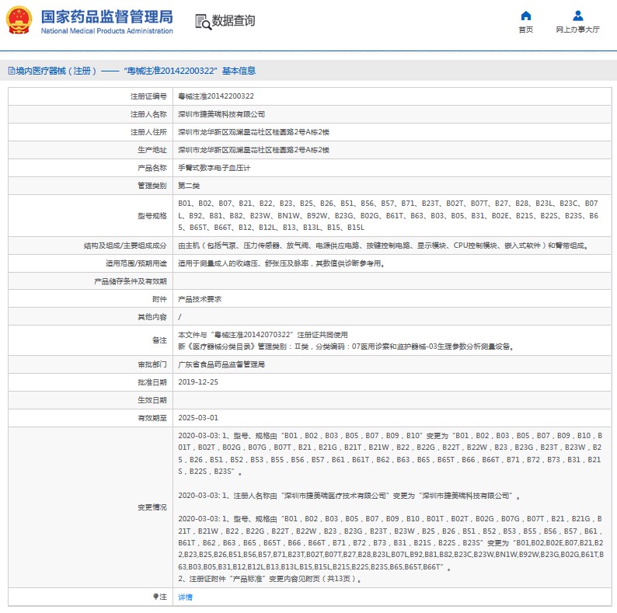Click the 注册证编号 row label

148,96
